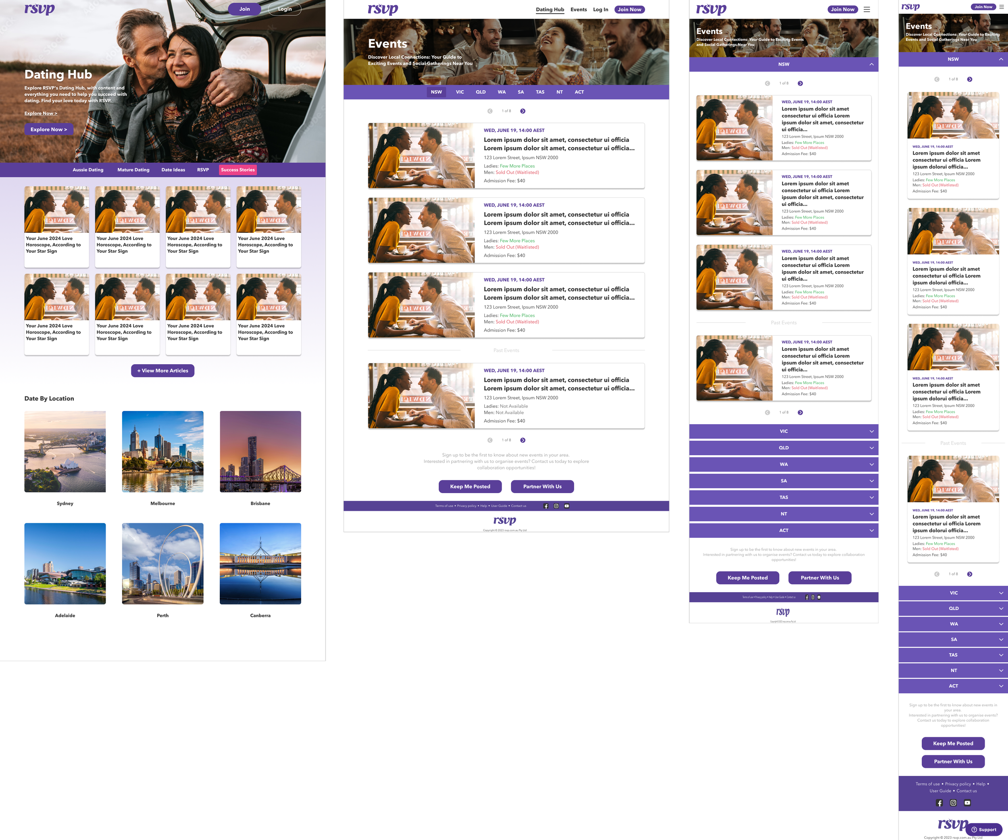The height and width of the screenshot is (840, 1008).
Task: Open Instagram icon in desktop purple footer bar
Action: [556, 506]
